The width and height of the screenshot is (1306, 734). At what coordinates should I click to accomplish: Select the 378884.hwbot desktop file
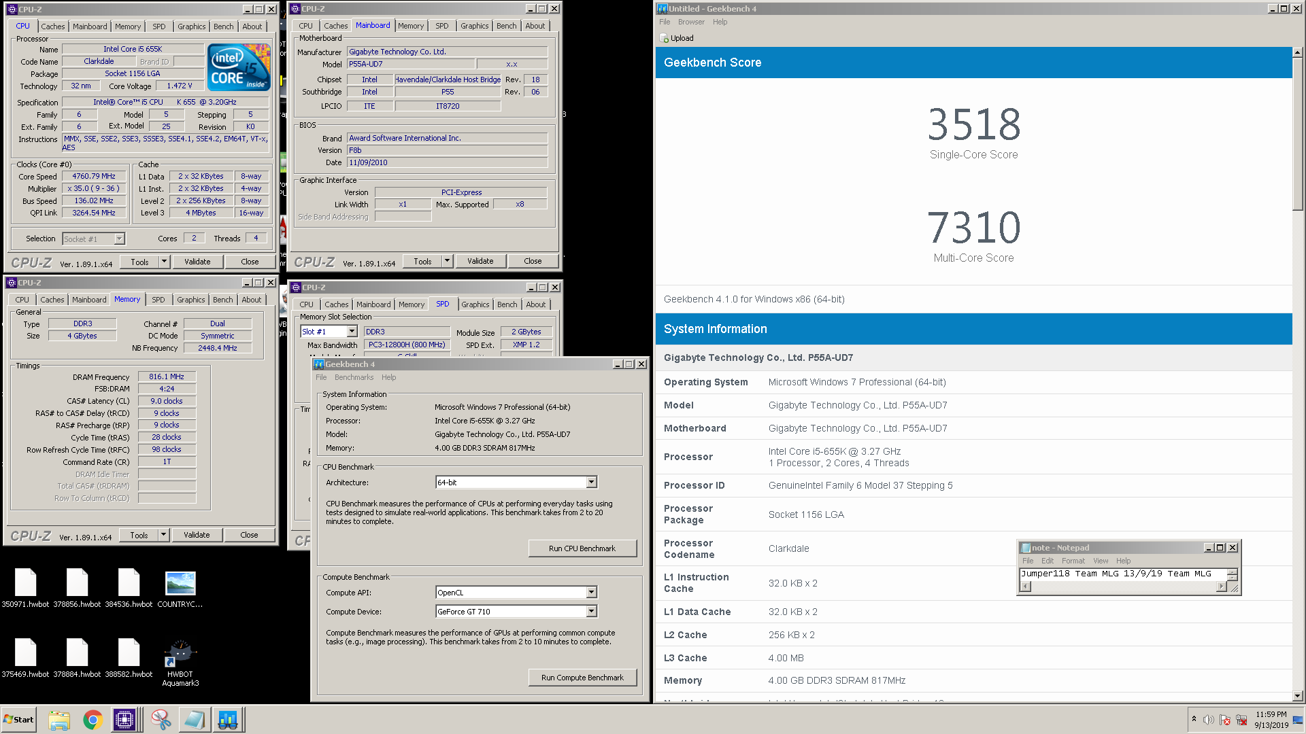pyautogui.click(x=77, y=658)
